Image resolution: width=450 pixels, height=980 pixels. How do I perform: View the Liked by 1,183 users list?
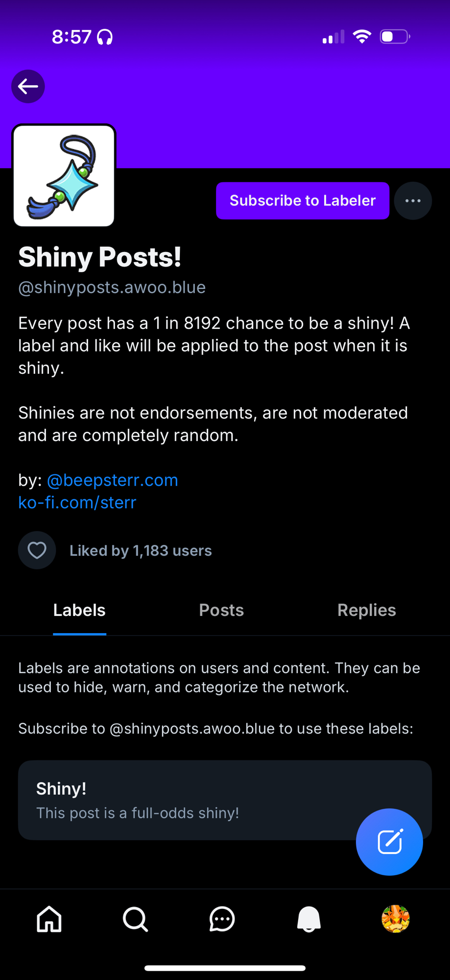coord(141,551)
